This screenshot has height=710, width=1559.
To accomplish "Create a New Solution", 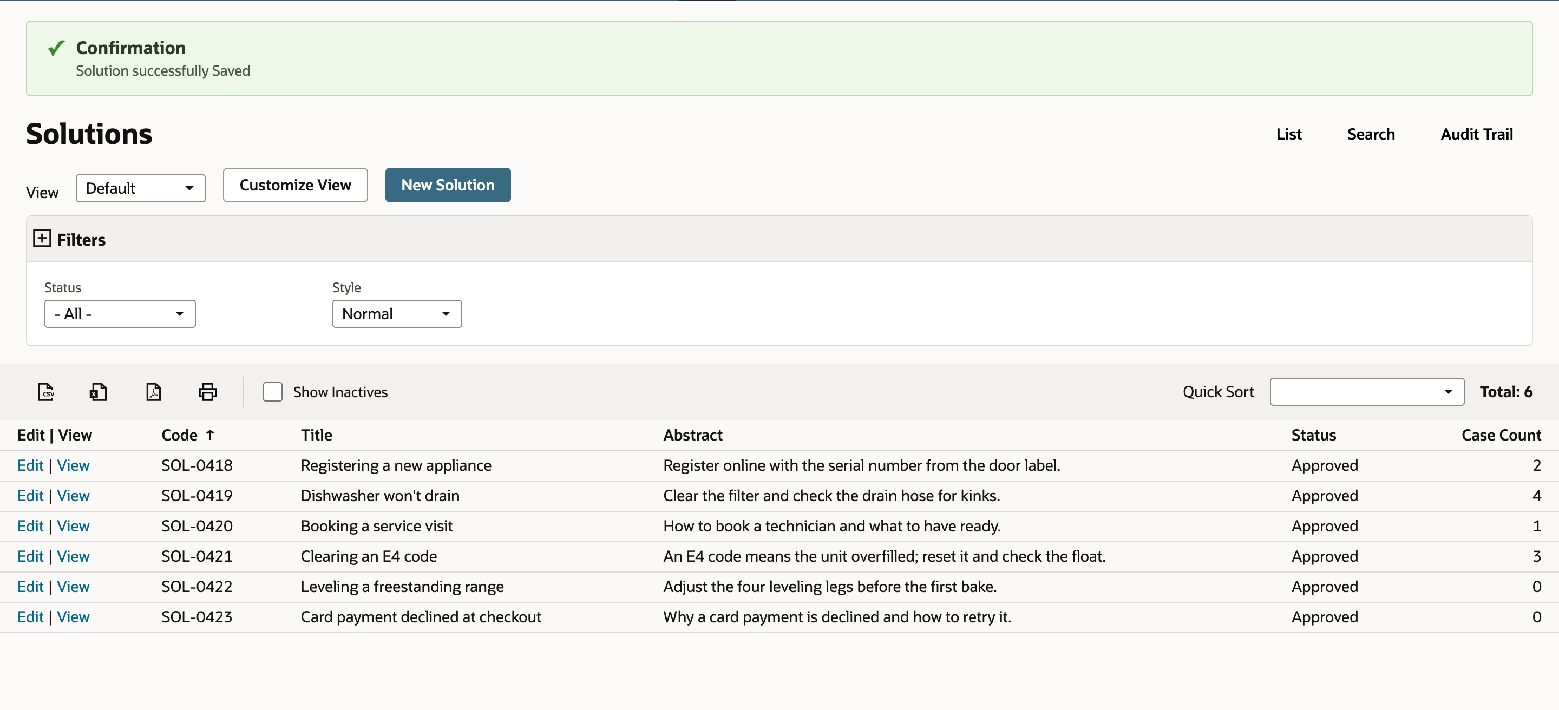I will tap(448, 185).
